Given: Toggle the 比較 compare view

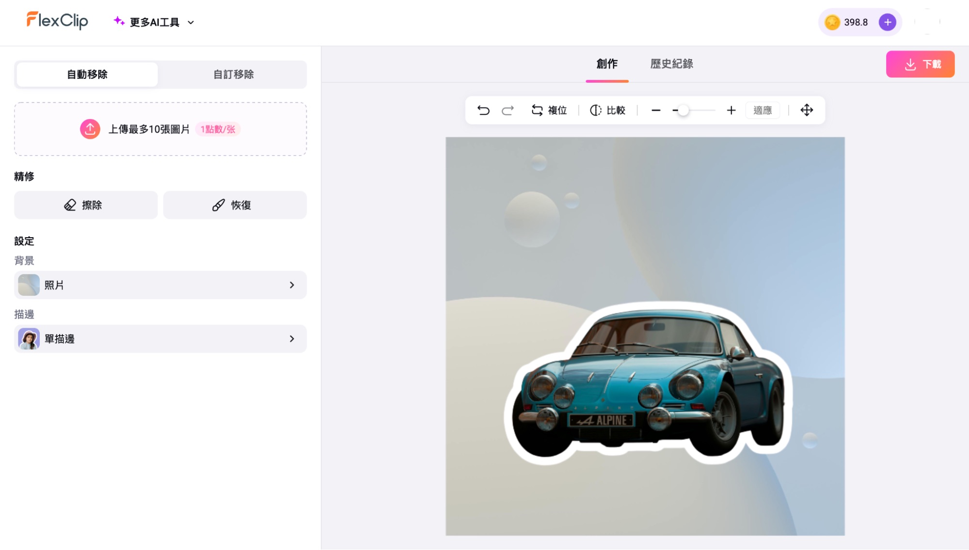Looking at the screenshot, I should 607,110.
